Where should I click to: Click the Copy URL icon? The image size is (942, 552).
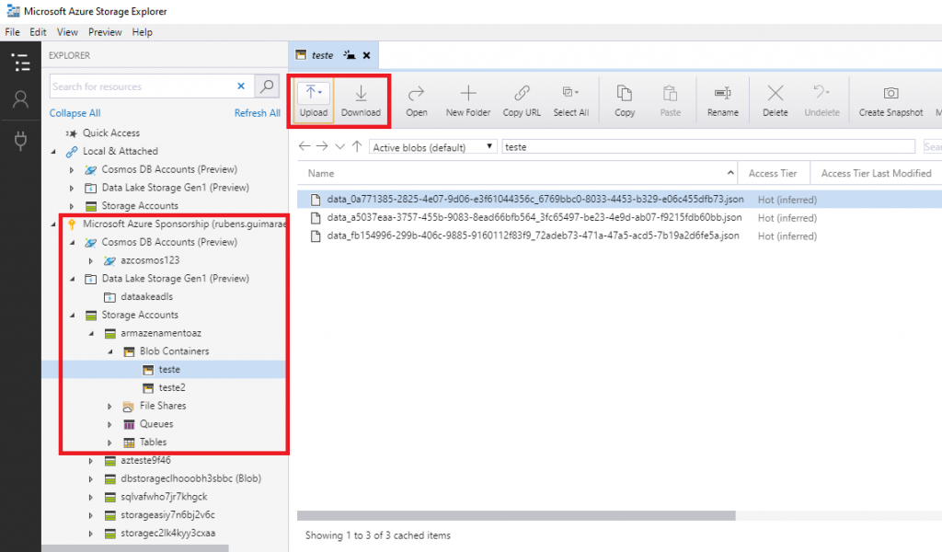(522, 94)
